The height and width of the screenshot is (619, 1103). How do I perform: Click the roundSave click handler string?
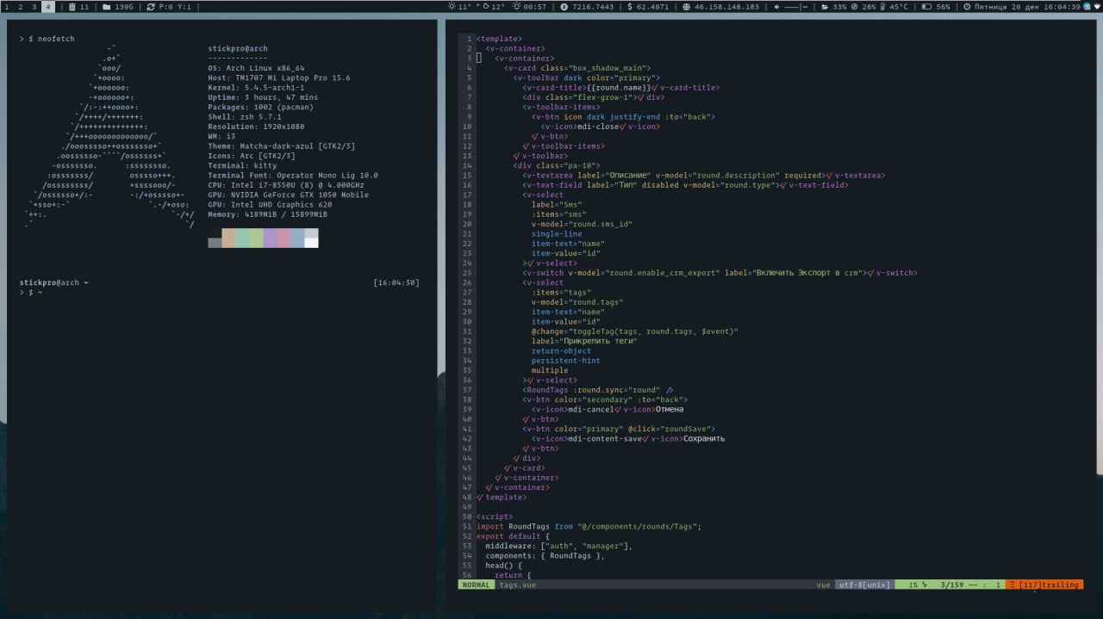coord(686,429)
